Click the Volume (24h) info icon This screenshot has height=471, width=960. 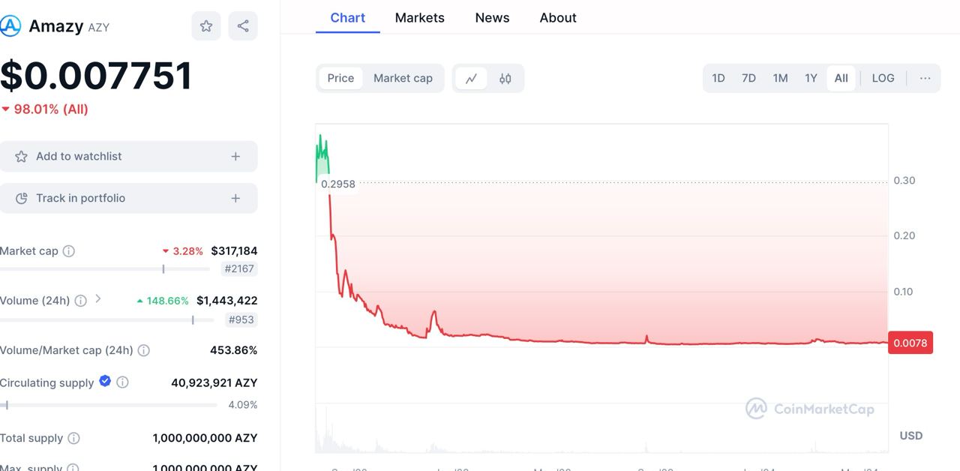[x=80, y=301]
